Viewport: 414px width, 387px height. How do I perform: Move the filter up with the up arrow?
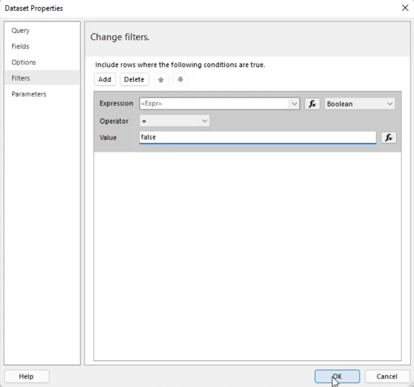[x=161, y=79]
